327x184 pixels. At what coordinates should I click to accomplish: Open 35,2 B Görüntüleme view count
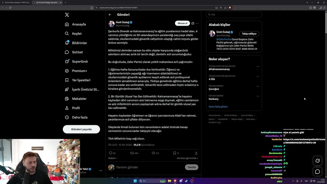pyautogui.click(x=144, y=145)
